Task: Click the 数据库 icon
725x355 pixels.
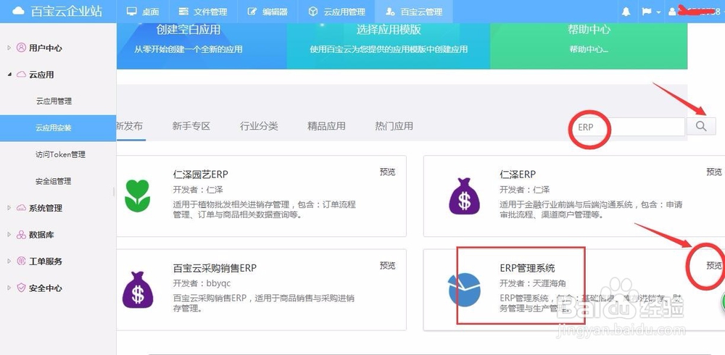Action: tap(21, 235)
